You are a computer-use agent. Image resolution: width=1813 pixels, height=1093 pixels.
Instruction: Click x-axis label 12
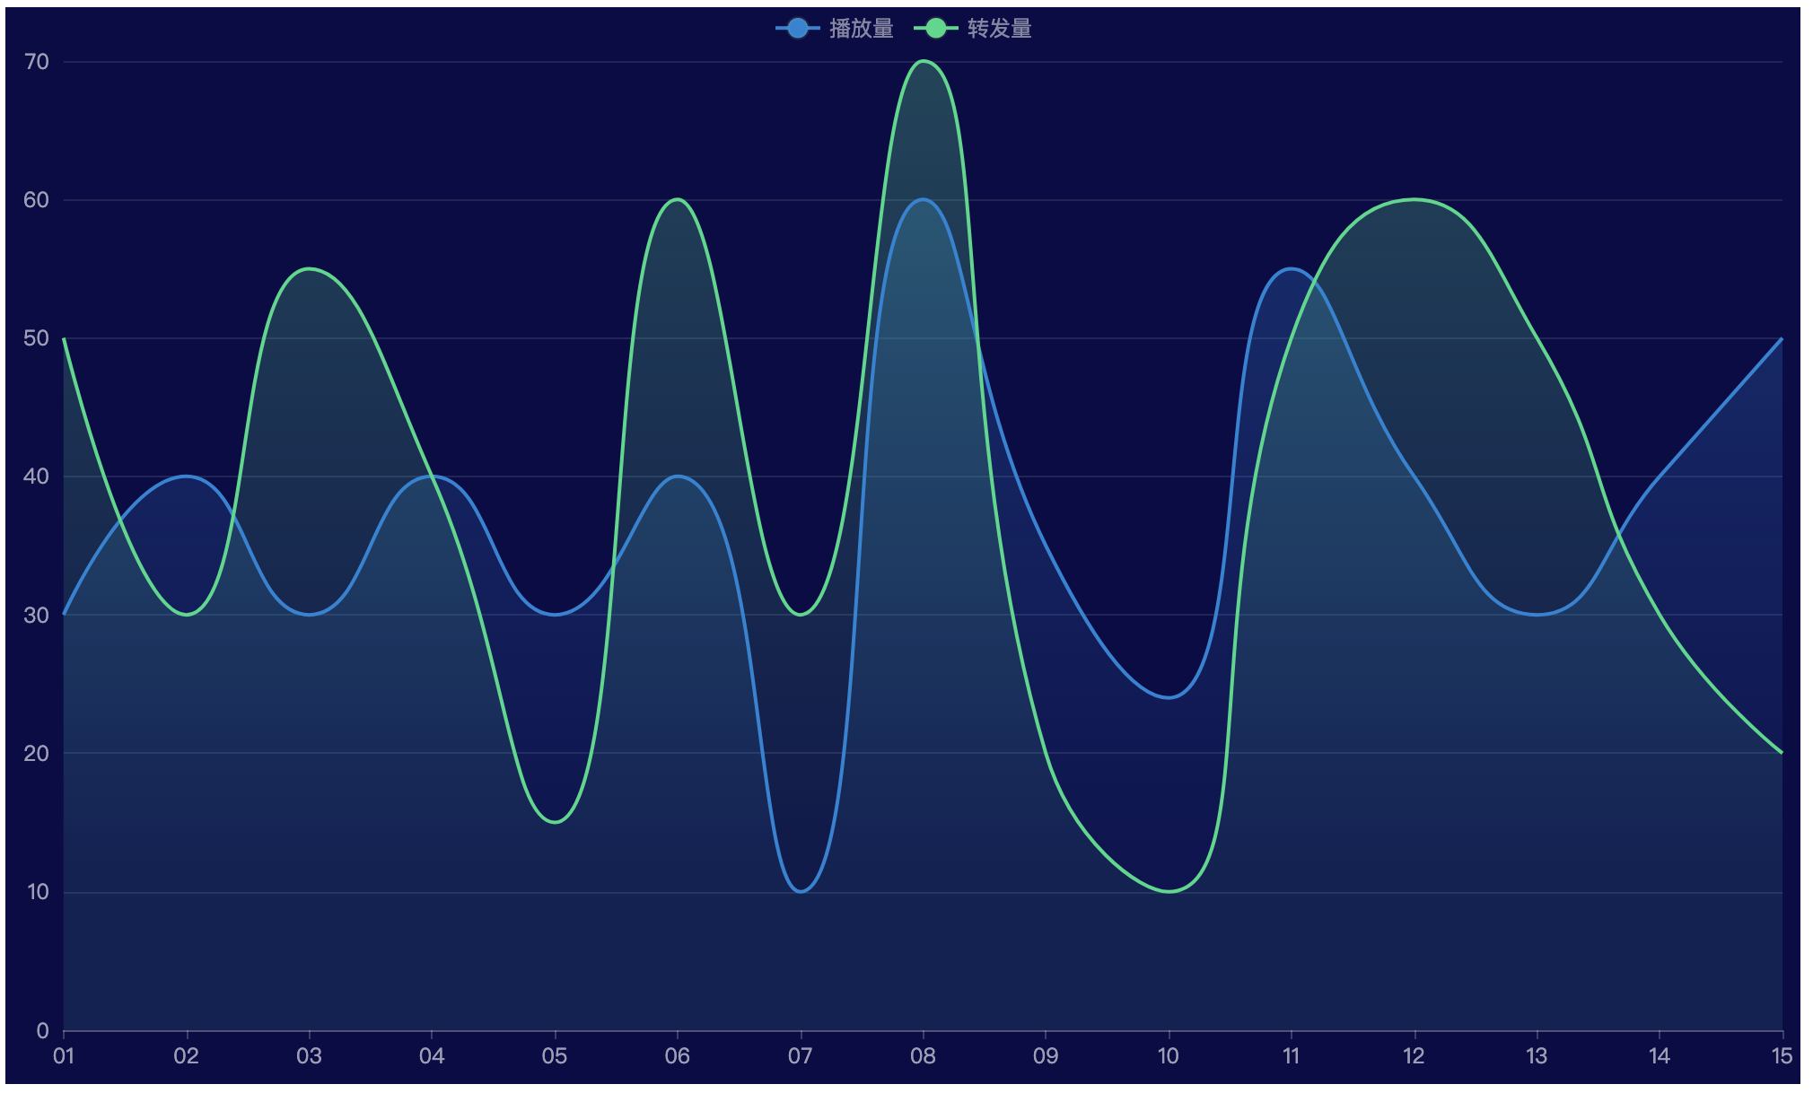tap(1414, 1056)
